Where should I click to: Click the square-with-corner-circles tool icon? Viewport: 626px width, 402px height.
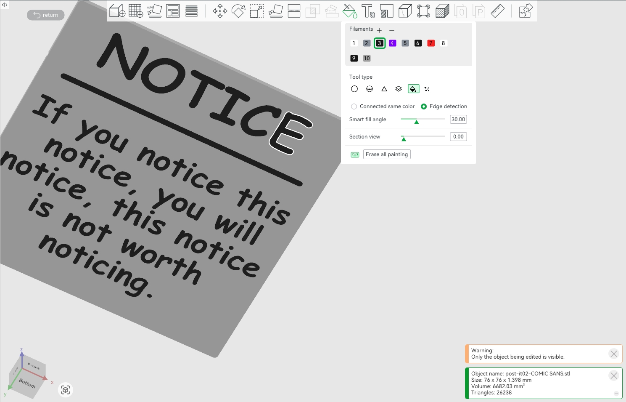tap(423, 11)
